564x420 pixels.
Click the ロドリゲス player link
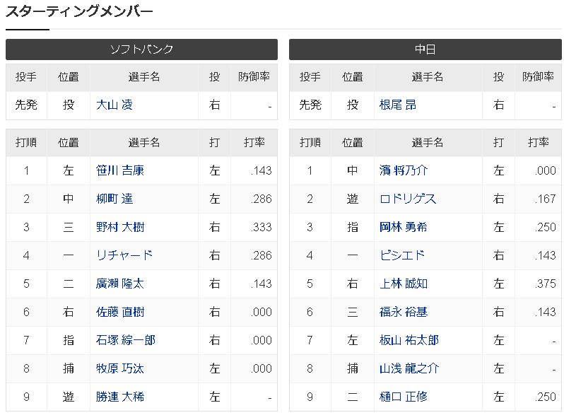click(x=408, y=199)
